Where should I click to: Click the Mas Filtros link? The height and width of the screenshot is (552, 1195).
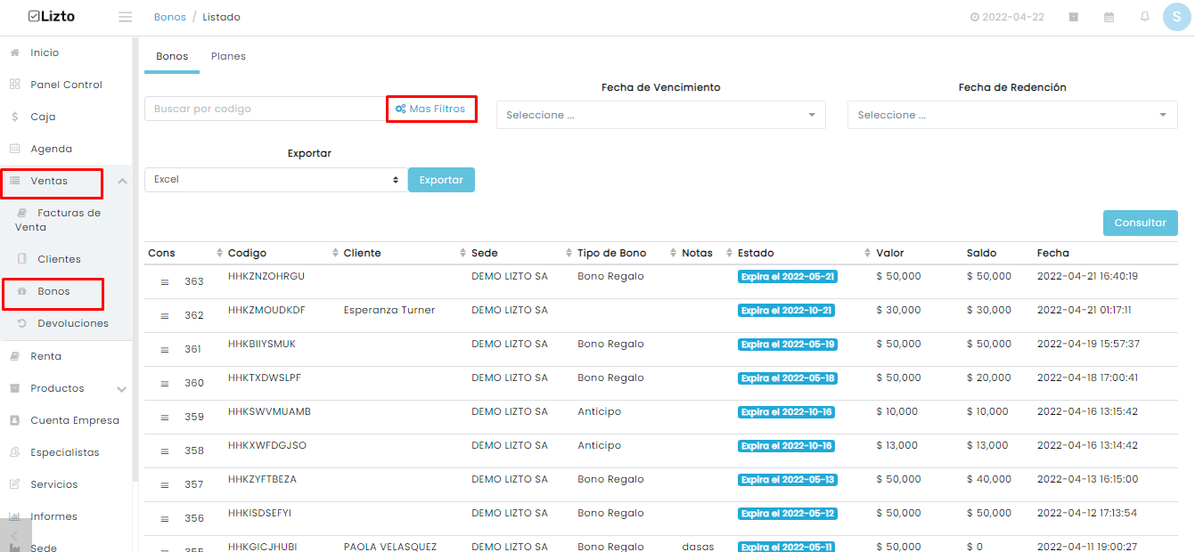(431, 109)
